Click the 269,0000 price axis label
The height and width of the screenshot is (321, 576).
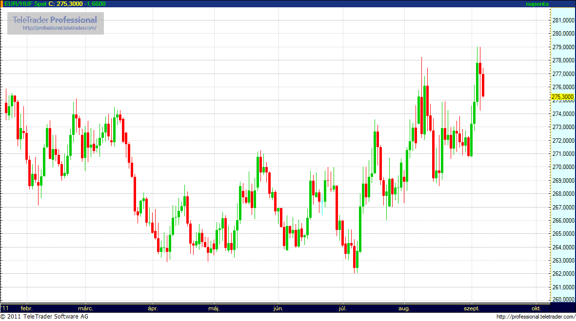tap(563, 181)
